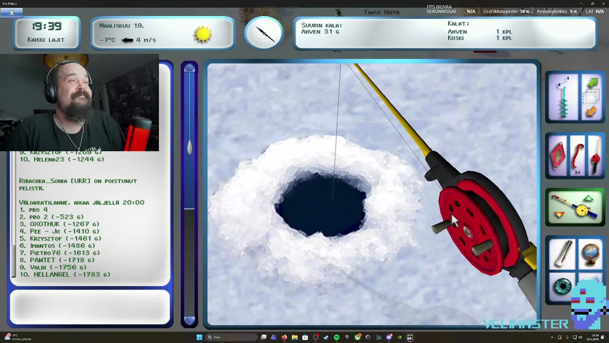Select the red worm bait icon
The height and width of the screenshot is (343, 609).
(577, 156)
